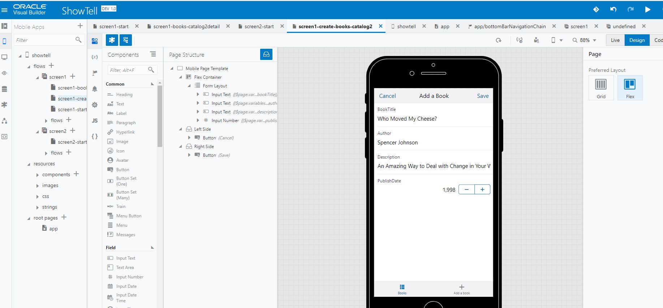Select screen2-start in the tree
The height and width of the screenshot is (308, 663).
[72, 142]
